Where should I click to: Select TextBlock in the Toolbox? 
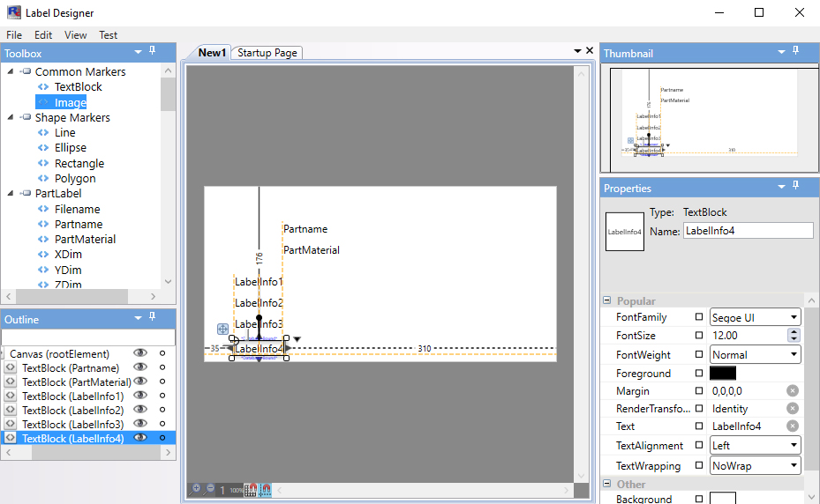click(79, 86)
